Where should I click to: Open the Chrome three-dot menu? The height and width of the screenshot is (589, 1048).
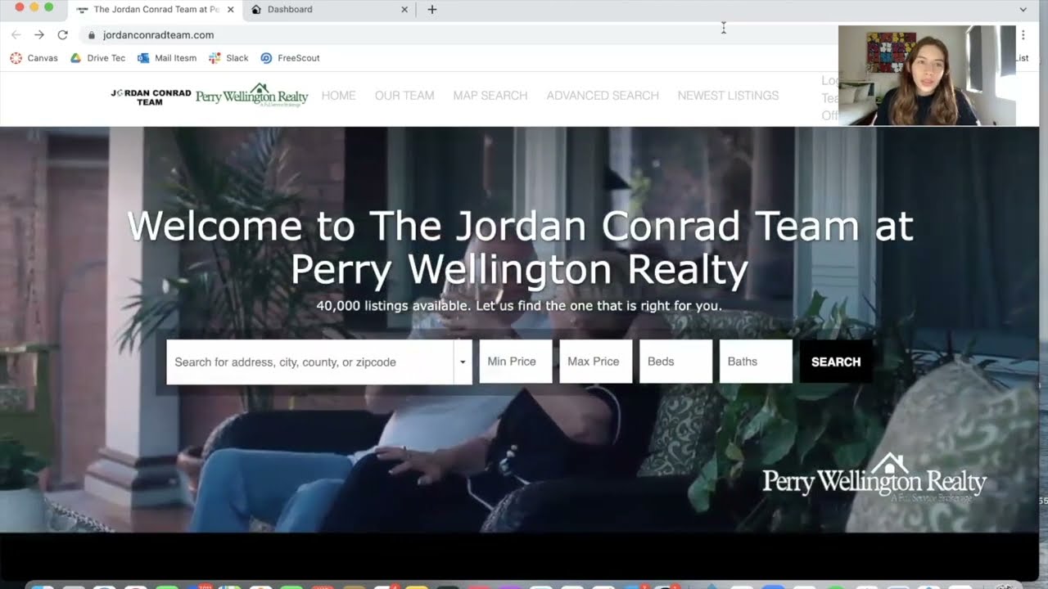pos(1023,35)
